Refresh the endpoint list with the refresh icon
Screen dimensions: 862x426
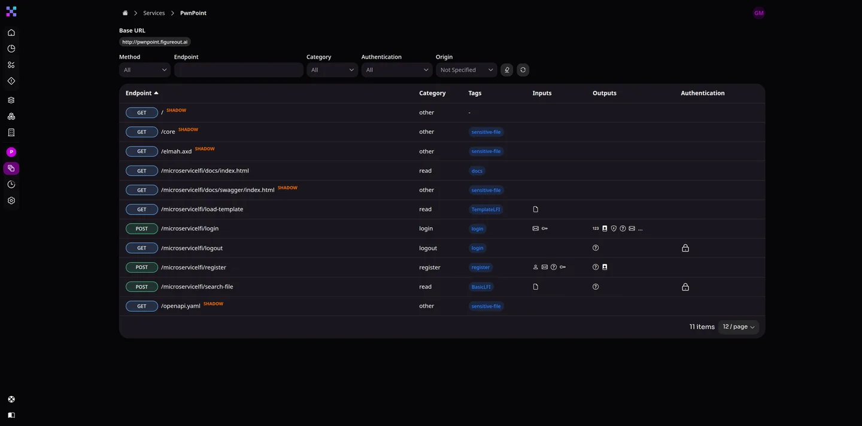pos(522,69)
